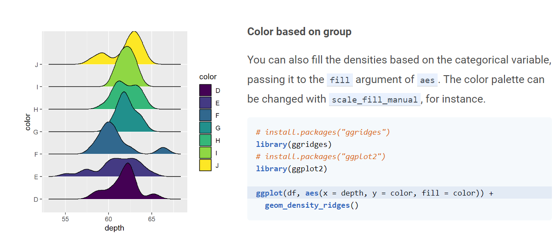Click the 'scale_fill_manual' code term

coord(375,100)
